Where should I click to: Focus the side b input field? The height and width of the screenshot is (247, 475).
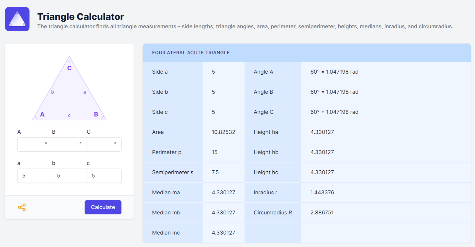[x=69, y=176]
